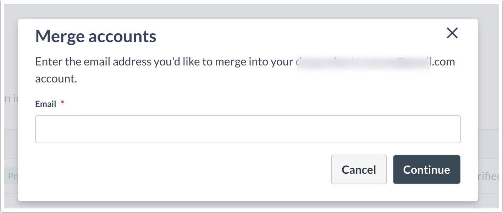This screenshot has height=213, width=503.
Task: Click the red required asterisk beside Email
Action: pyautogui.click(x=62, y=103)
